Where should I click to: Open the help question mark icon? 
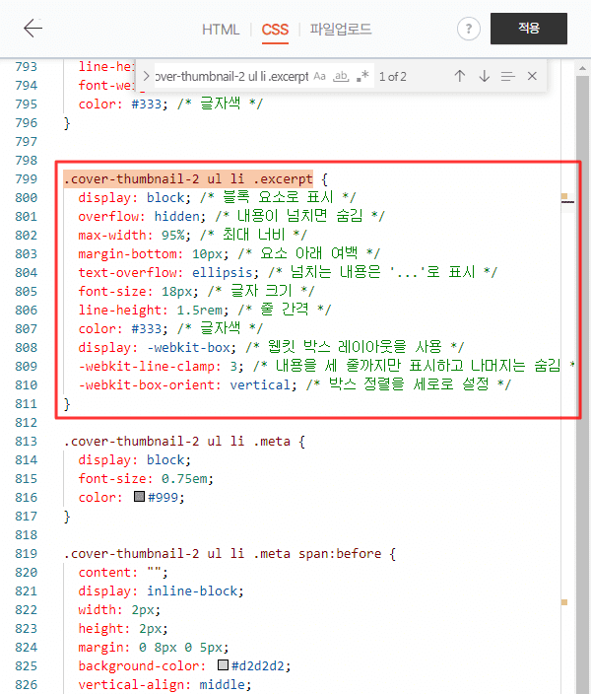(469, 29)
